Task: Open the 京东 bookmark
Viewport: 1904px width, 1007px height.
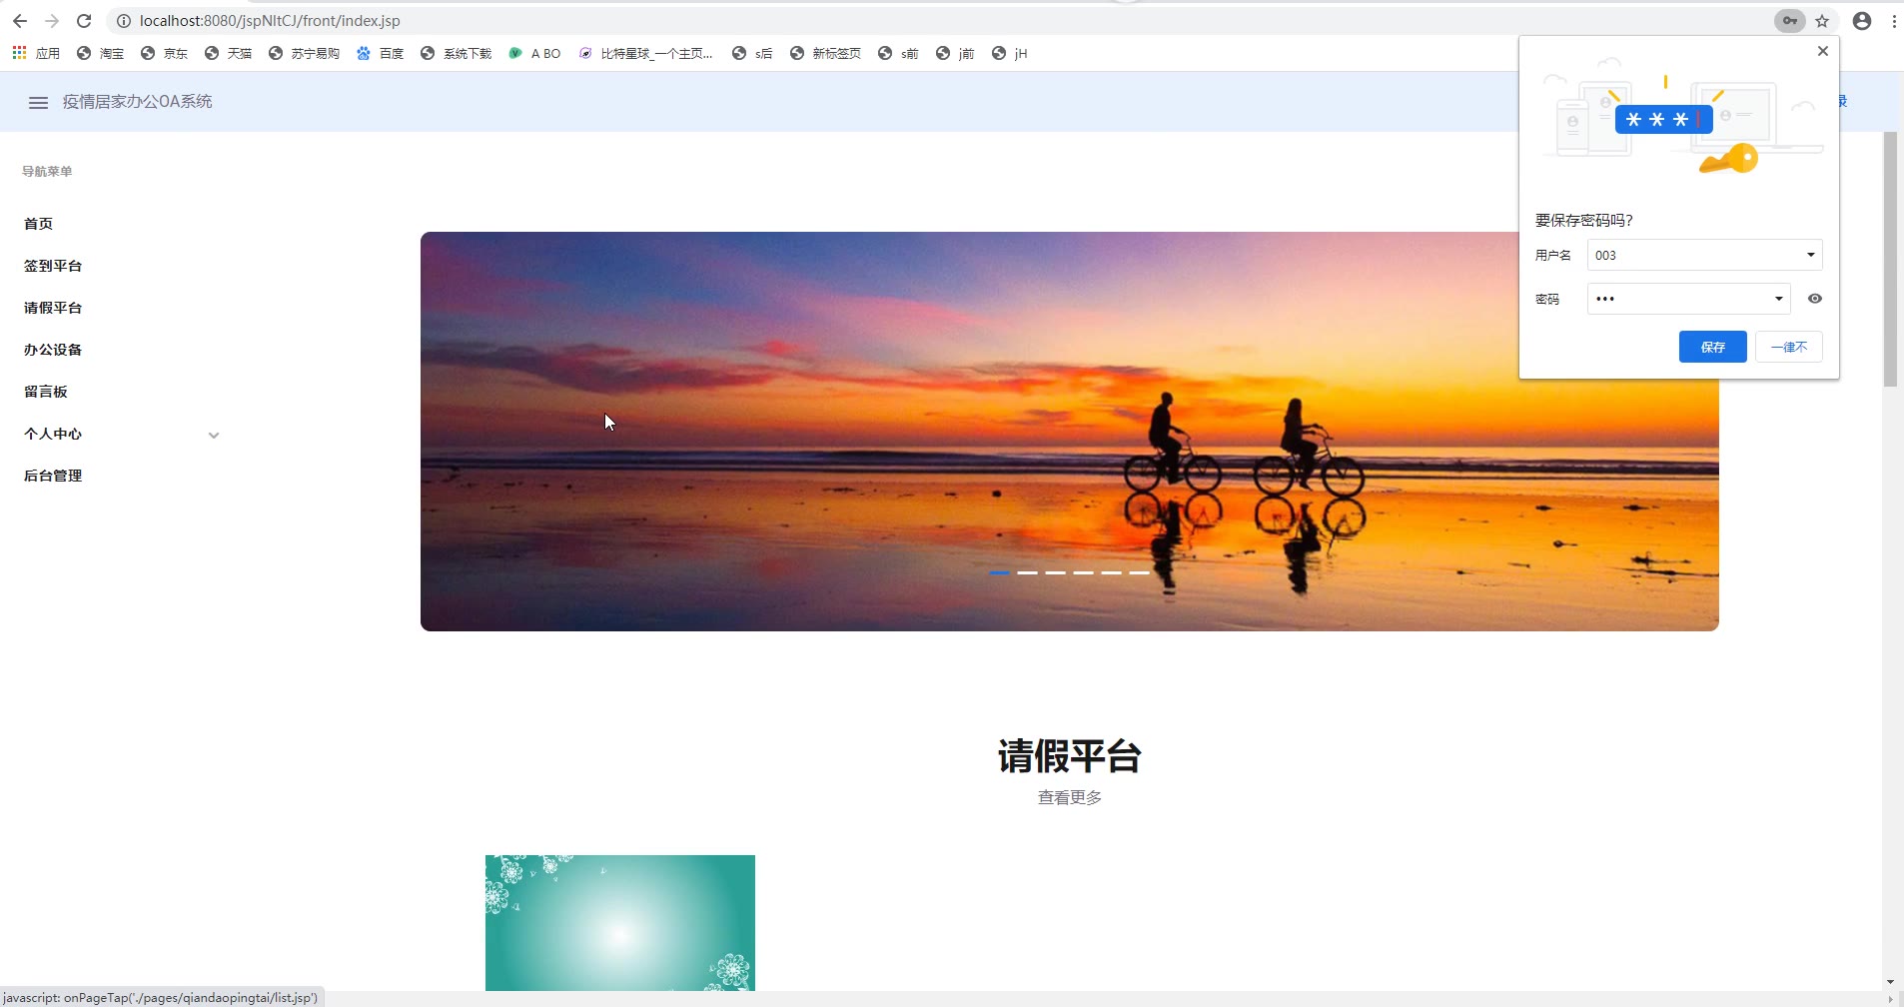Action: click(164, 53)
